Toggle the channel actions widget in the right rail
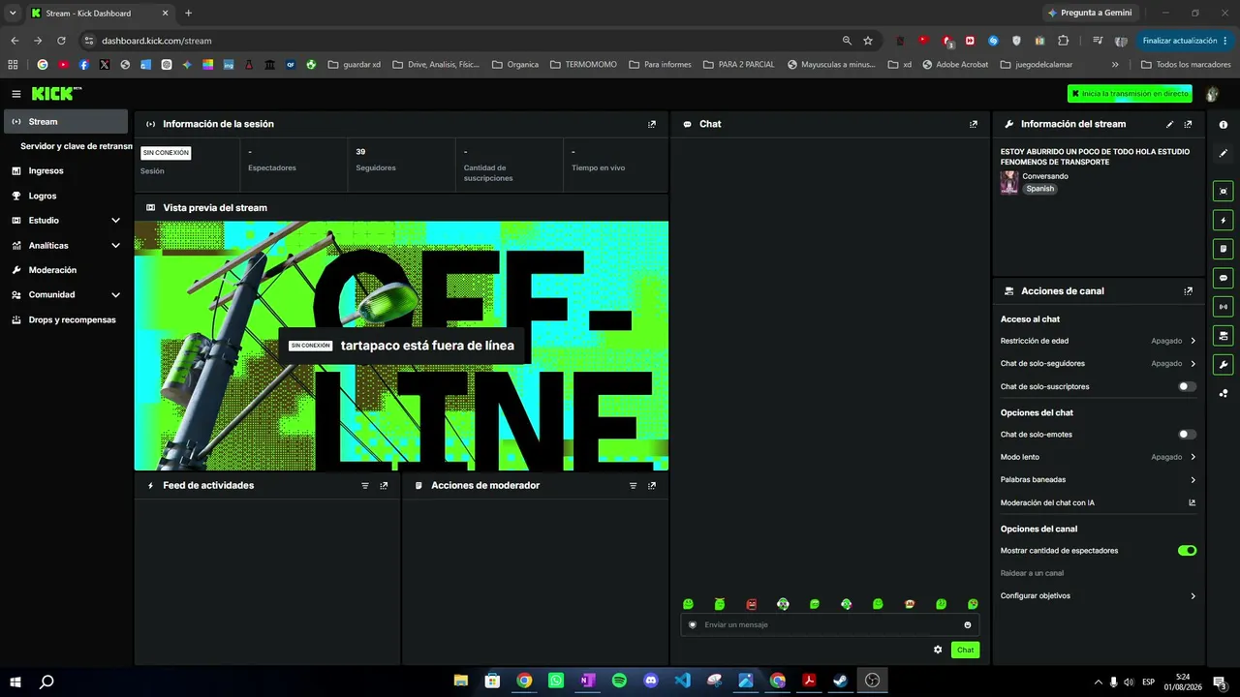 [1224, 336]
